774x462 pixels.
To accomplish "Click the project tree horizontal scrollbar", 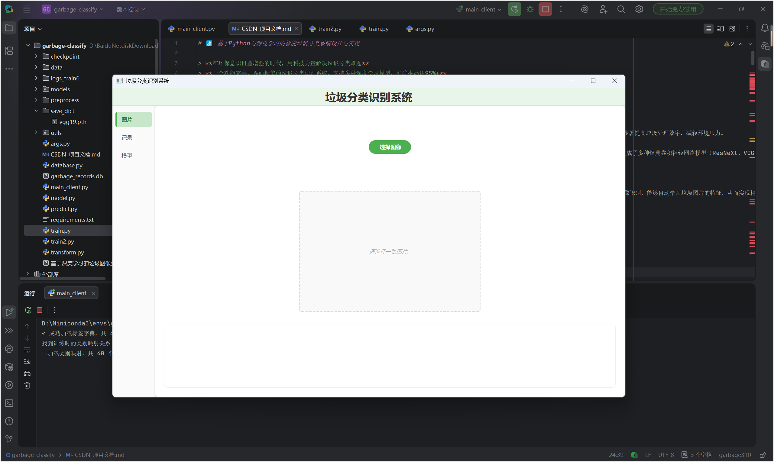I will click(x=62, y=279).
